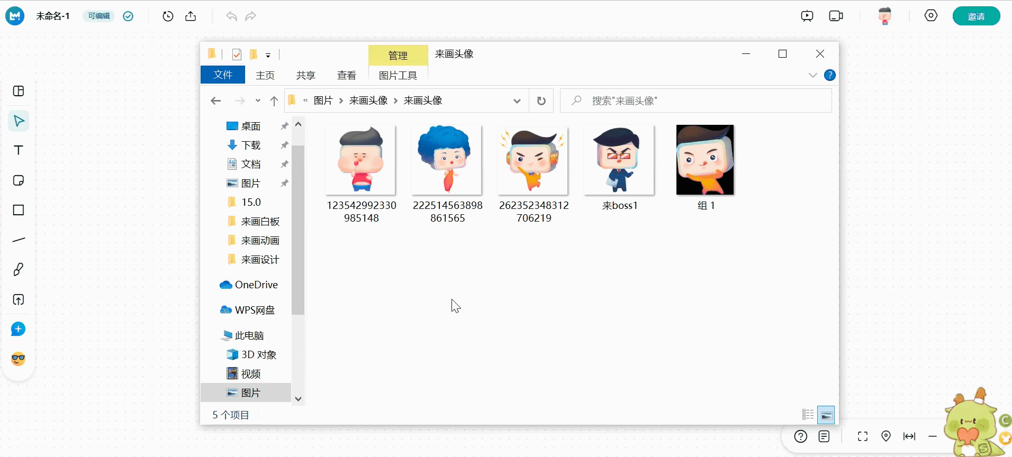Open the version history clock icon

click(x=168, y=16)
